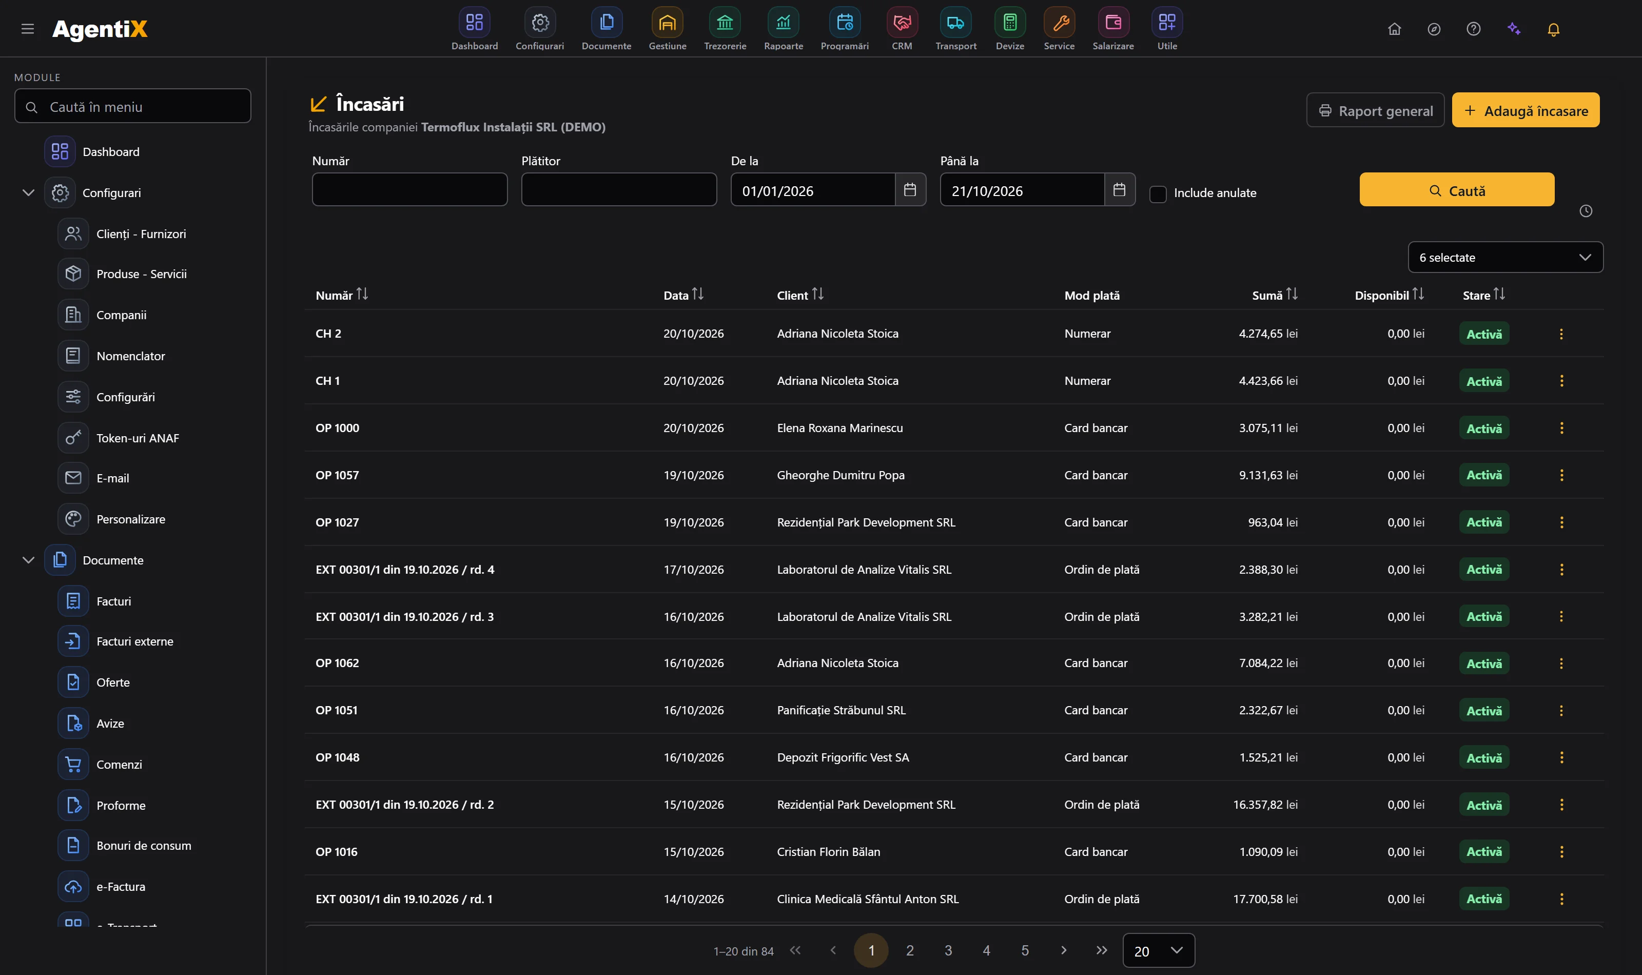
Task: Open row actions for CH 2
Action: pos(1560,334)
